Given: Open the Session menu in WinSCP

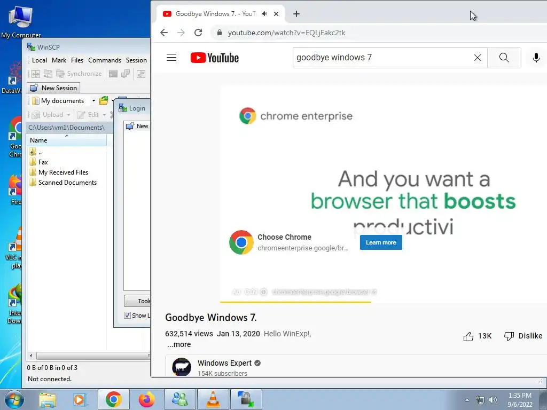Looking at the screenshot, I should point(136,60).
